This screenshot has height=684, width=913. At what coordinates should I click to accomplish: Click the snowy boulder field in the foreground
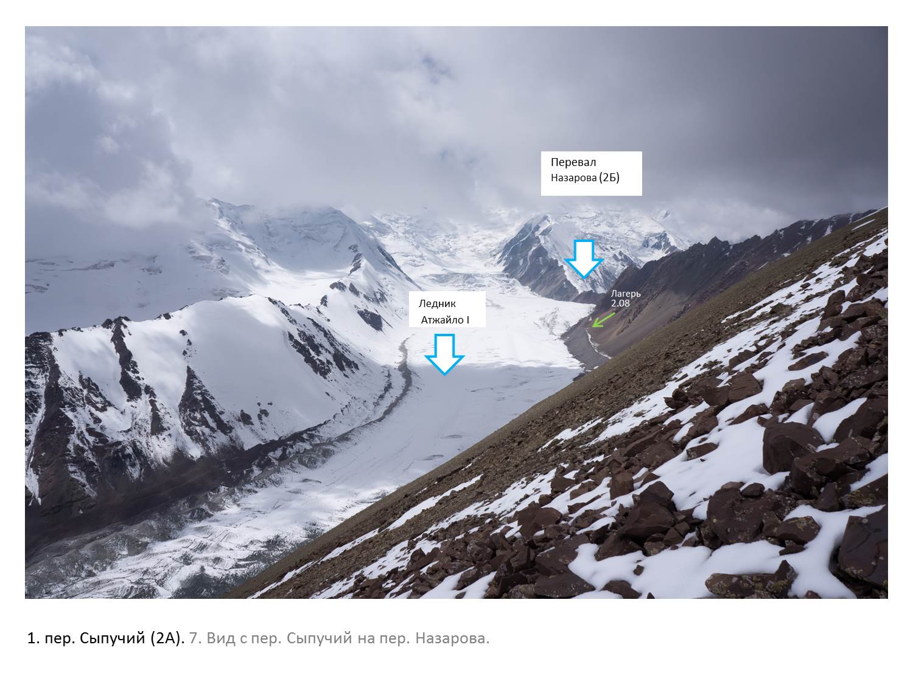pos(700,474)
